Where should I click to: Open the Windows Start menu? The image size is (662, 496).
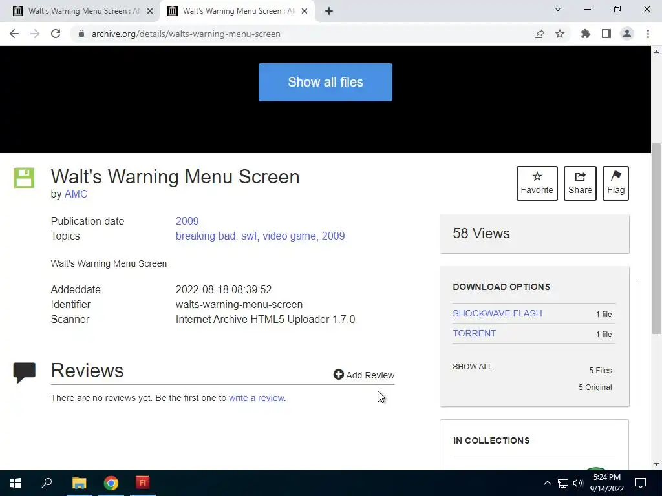pyautogui.click(x=16, y=483)
